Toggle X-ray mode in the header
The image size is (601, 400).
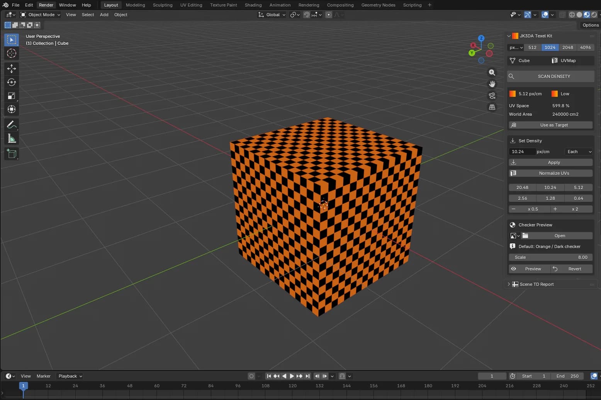[562, 15]
